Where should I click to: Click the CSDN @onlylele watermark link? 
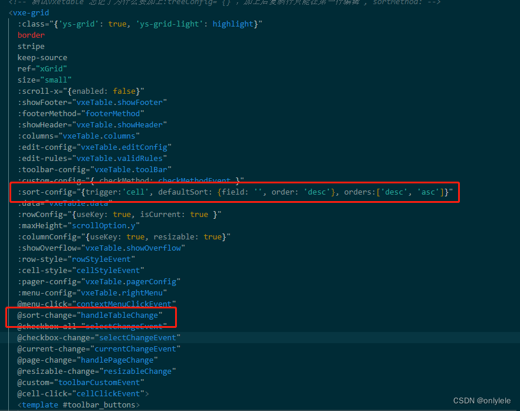[482, 400]
